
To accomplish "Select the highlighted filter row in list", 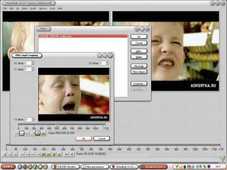I will pyautogui.click(x=83, y=36).
